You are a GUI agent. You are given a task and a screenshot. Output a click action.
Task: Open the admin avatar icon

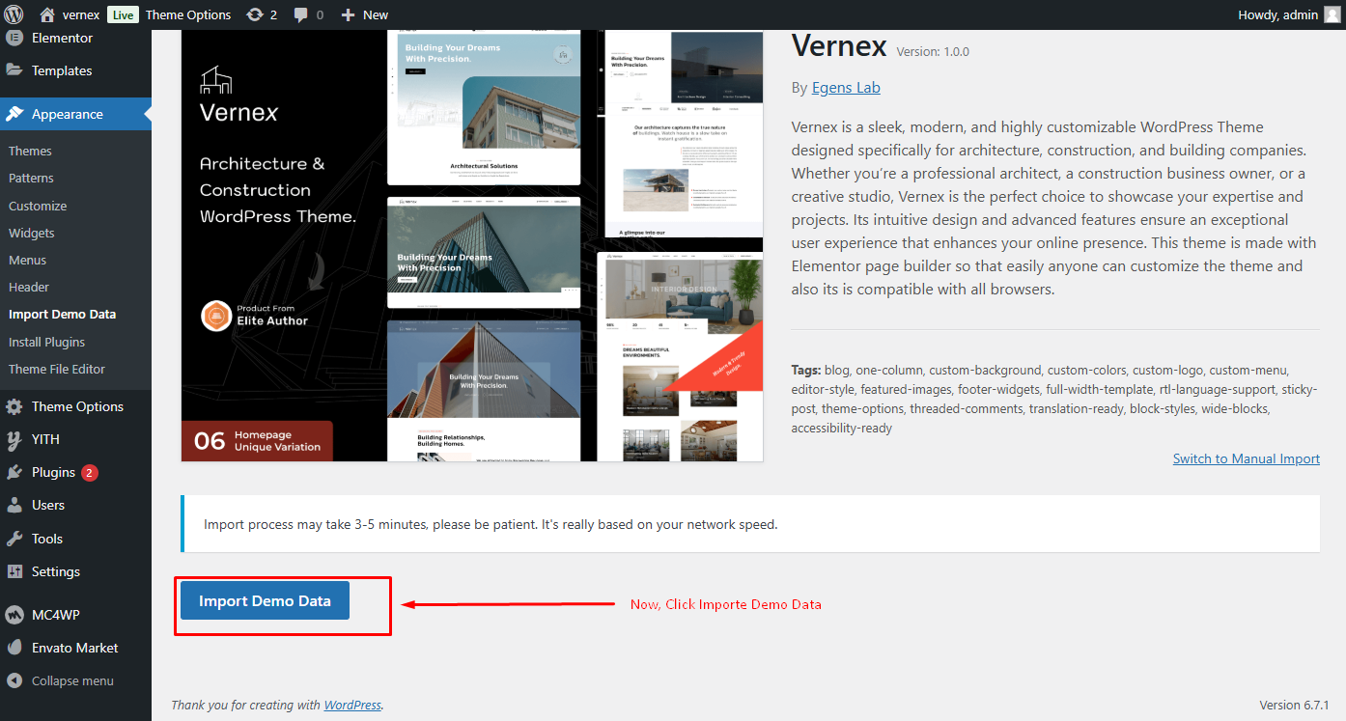[1332, 14]
